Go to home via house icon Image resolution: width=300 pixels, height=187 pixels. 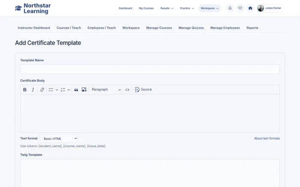[250, 8]
